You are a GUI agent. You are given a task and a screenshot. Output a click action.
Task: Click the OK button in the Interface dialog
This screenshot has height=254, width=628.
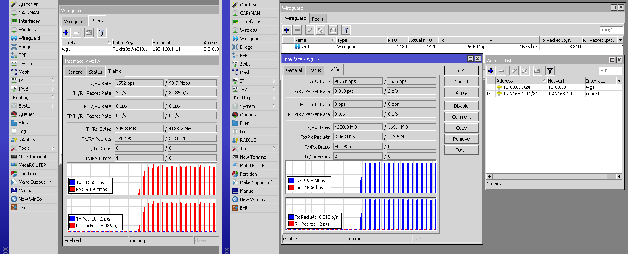pyautogui.click(x=461, y=71)
